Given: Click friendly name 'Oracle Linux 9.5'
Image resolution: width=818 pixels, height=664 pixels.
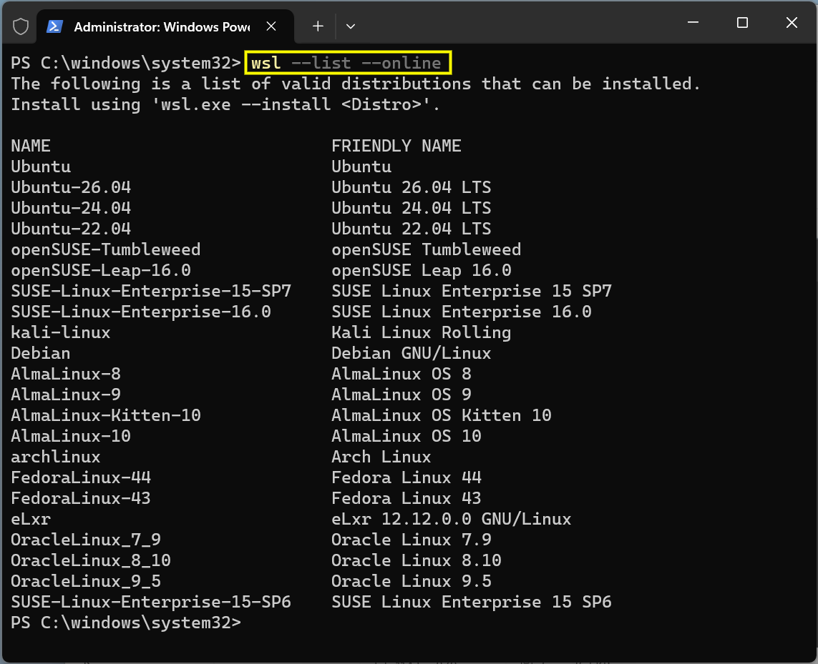Looking at the screenshot, I should [411, 581].
